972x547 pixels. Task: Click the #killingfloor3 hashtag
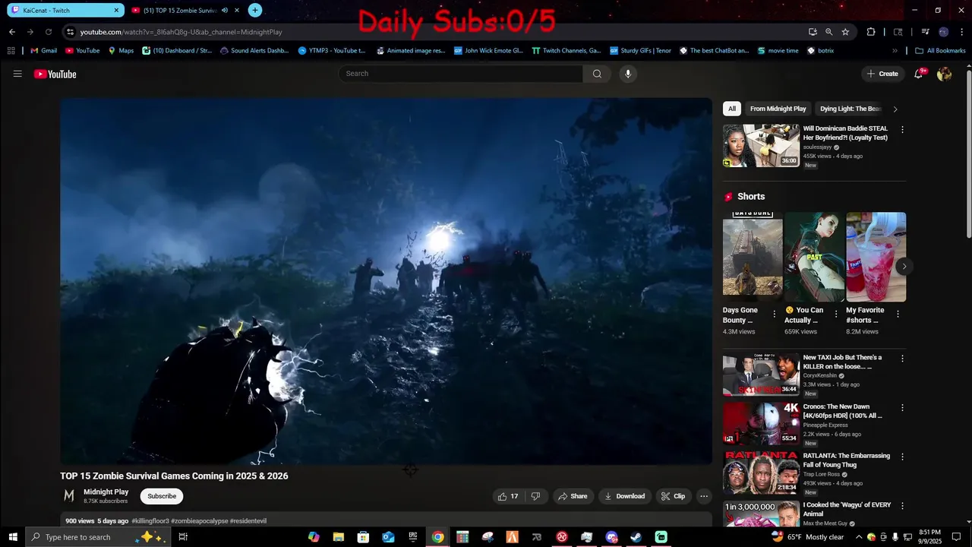pyautogui.click(x=150, y=521)
